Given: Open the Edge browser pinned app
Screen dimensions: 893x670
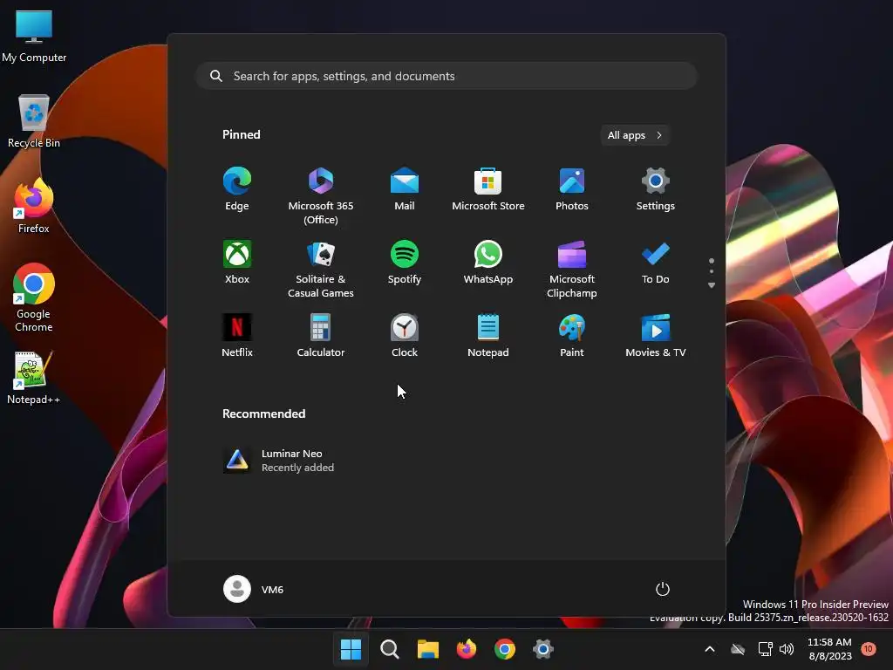Looking at the screenshot, I should (237, 189).
